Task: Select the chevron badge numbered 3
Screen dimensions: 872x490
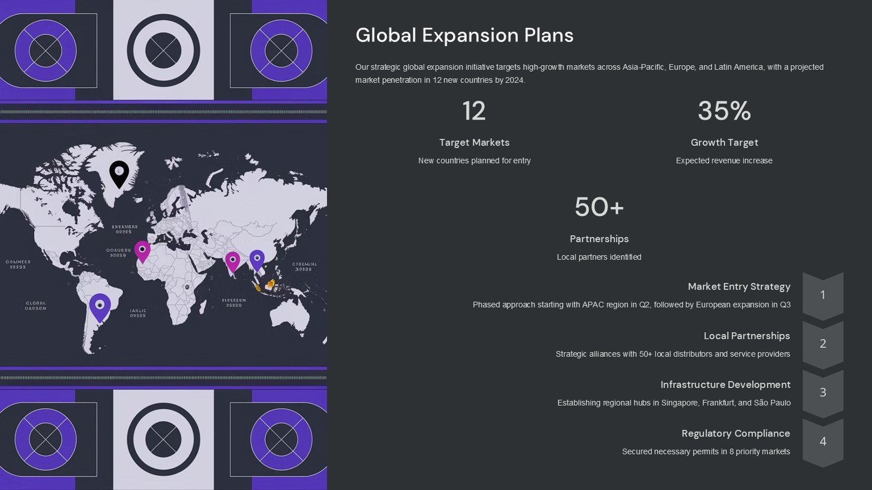Action: [823, 392]
